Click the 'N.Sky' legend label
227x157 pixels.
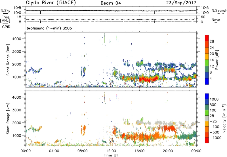pyautogui.click(x=5, y=10)
